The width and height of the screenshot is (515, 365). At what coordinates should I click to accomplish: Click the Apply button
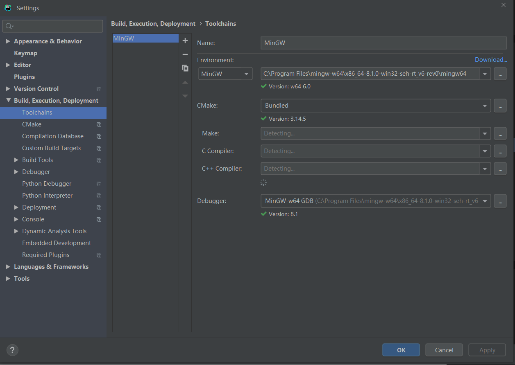coord(487,350)
